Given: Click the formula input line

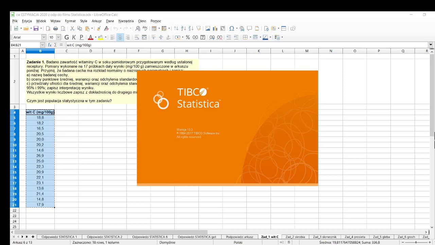Looking at the screenshot, I should 247,45.
